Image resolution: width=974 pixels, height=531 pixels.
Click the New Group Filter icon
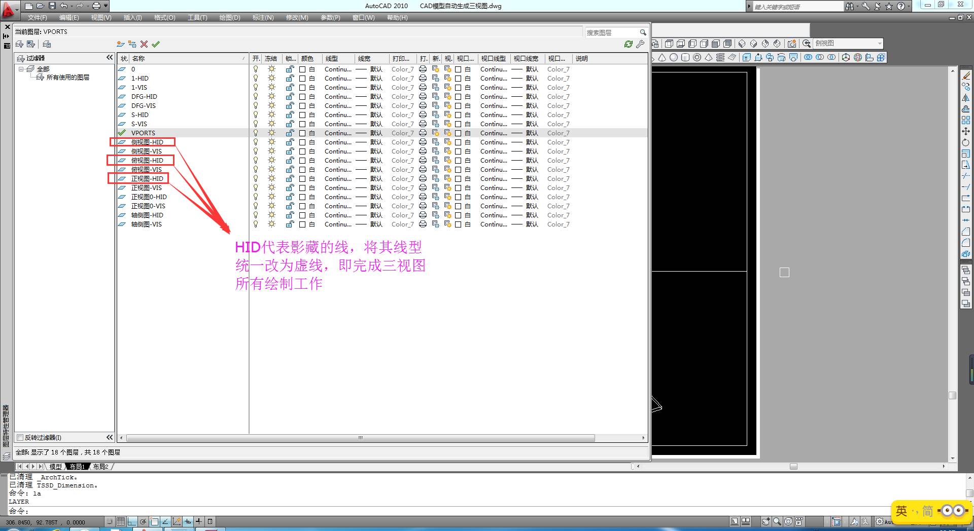31,44
